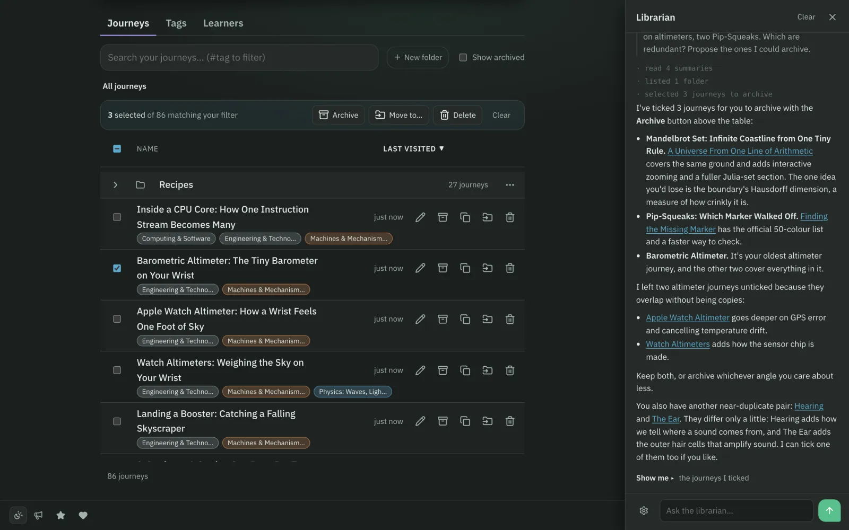Duplicate the Inside a CPU Core journey
This screenshot has height=530, width=849.
pyautogui.click(x=465, y=217)
